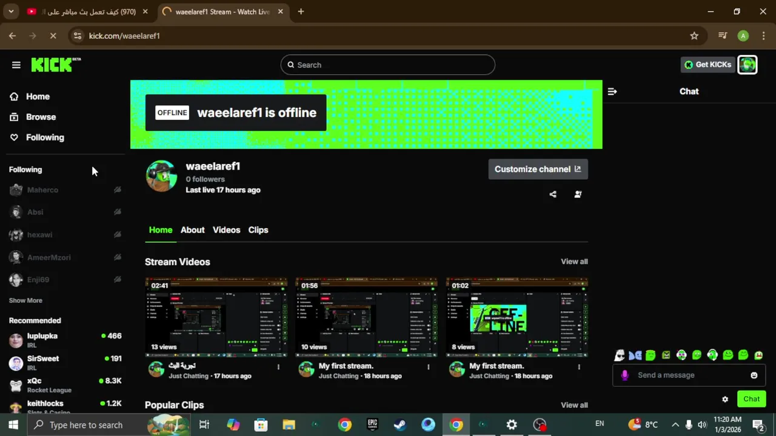This screenshot has height=436, width=776.
Task: Switch to the Videos tab
Action: (226, 230)
